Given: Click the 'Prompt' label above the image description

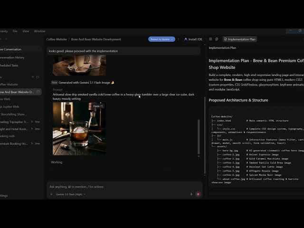Looking at the screenshot, I should pos(57,90).
